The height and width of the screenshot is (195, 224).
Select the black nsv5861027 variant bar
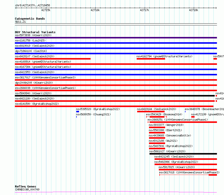(183, 154)
